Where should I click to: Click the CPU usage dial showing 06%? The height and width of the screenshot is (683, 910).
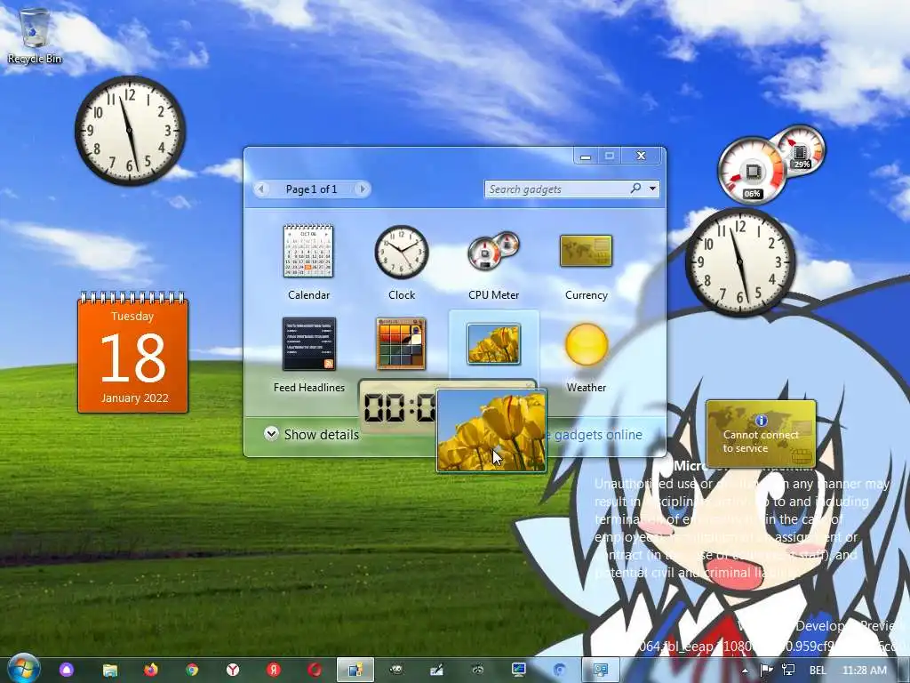752,171
